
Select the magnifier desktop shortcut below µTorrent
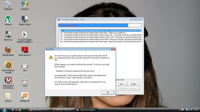pyautogui.click(x=8, y=36)
